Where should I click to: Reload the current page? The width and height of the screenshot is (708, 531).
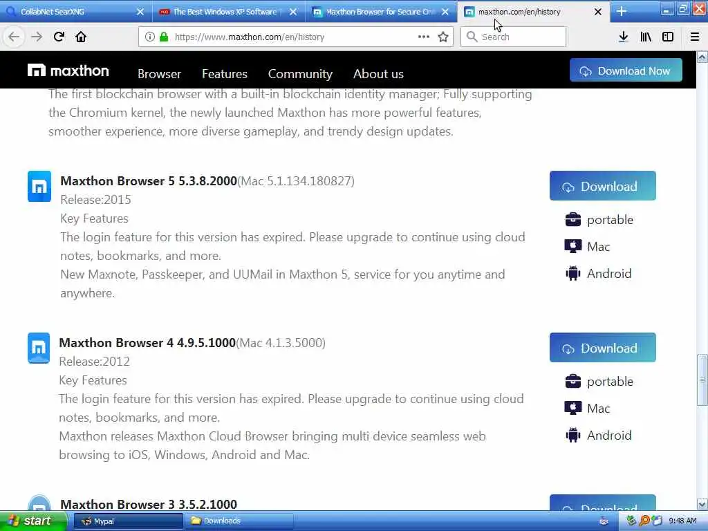click(x=59, y=37)
